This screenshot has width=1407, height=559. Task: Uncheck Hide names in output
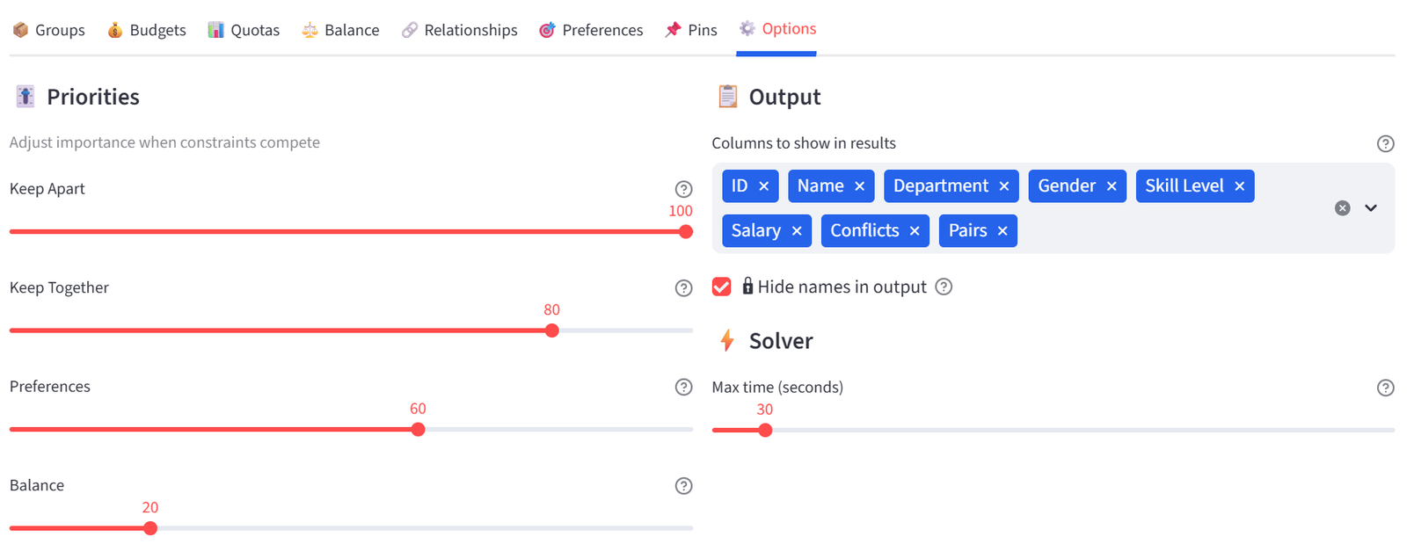pos(721,287)
